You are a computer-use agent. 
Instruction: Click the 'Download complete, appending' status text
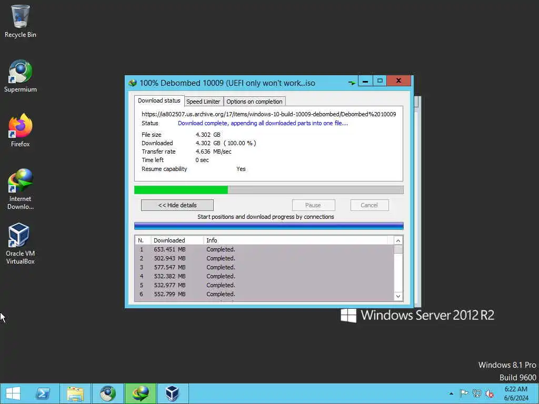coord(263,123)
